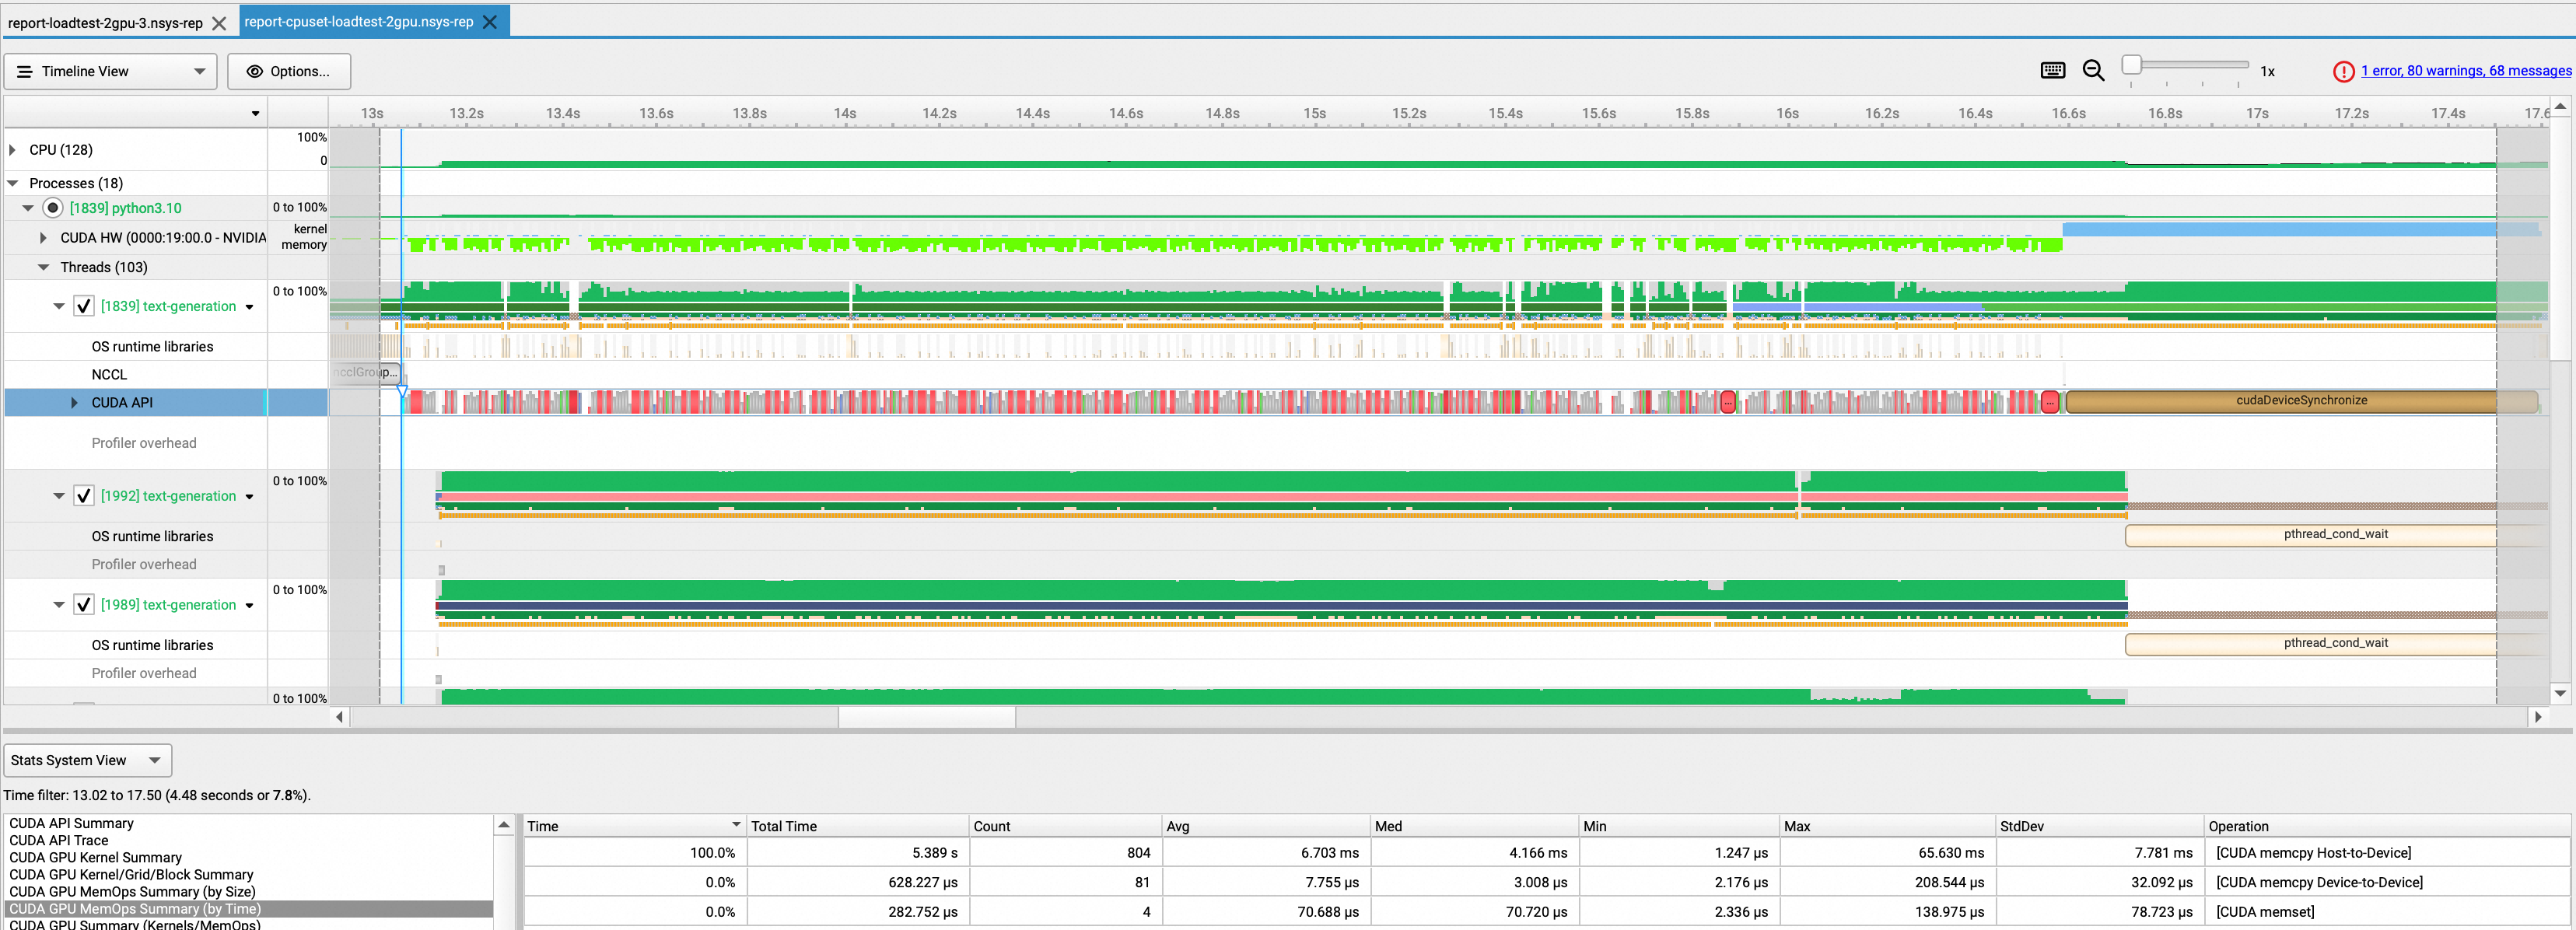Click the radio icon beside [1839] python3.10

click(x=53, y=208)
